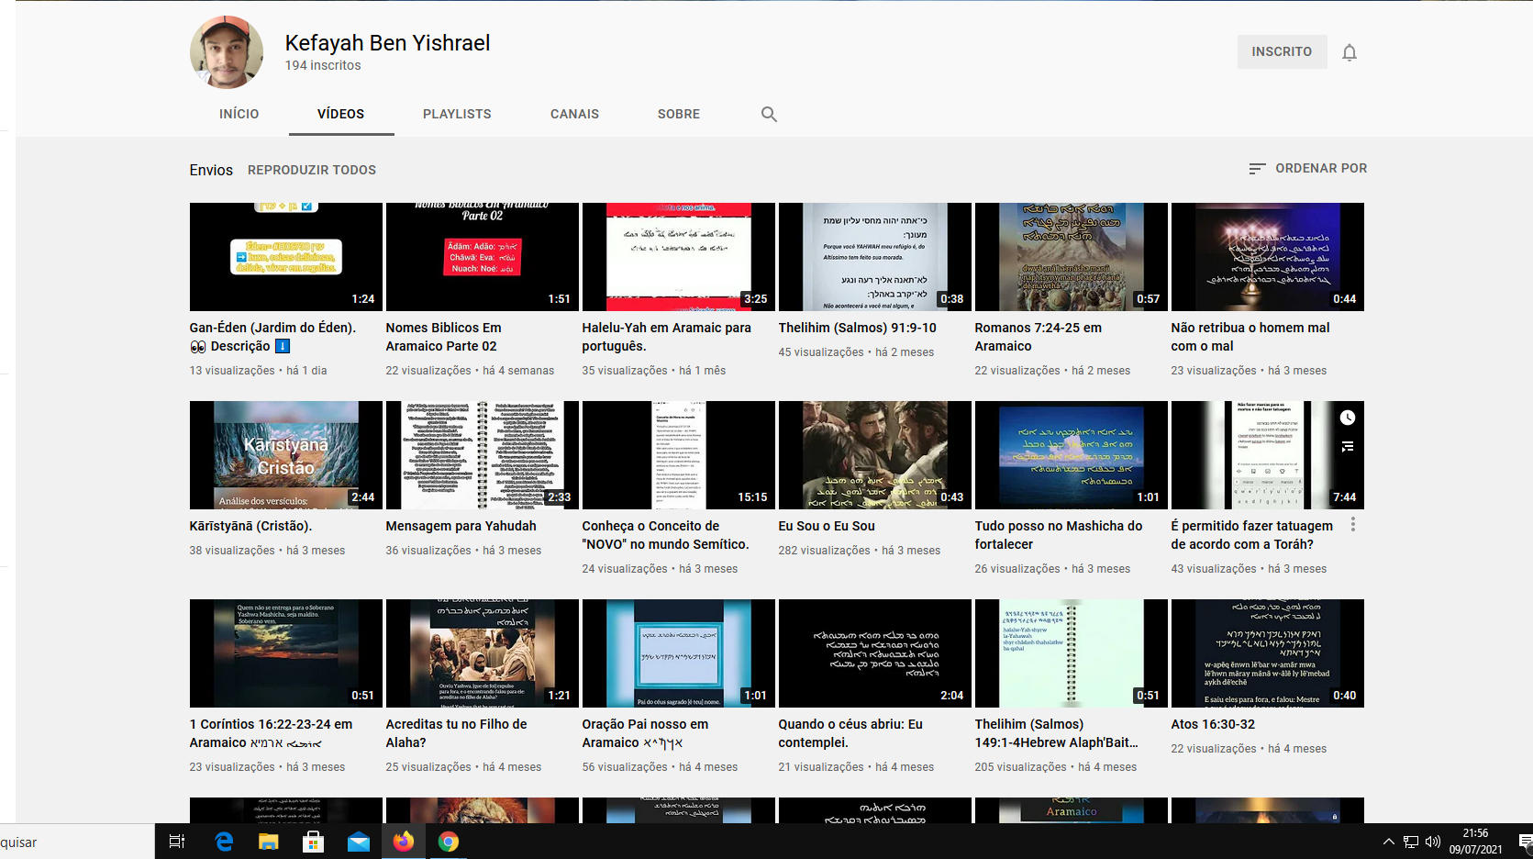Open the channel search magnifier icon
The height and width of the screenshot is (859, 1533).
pyautogui.click(x=769, y=114)
